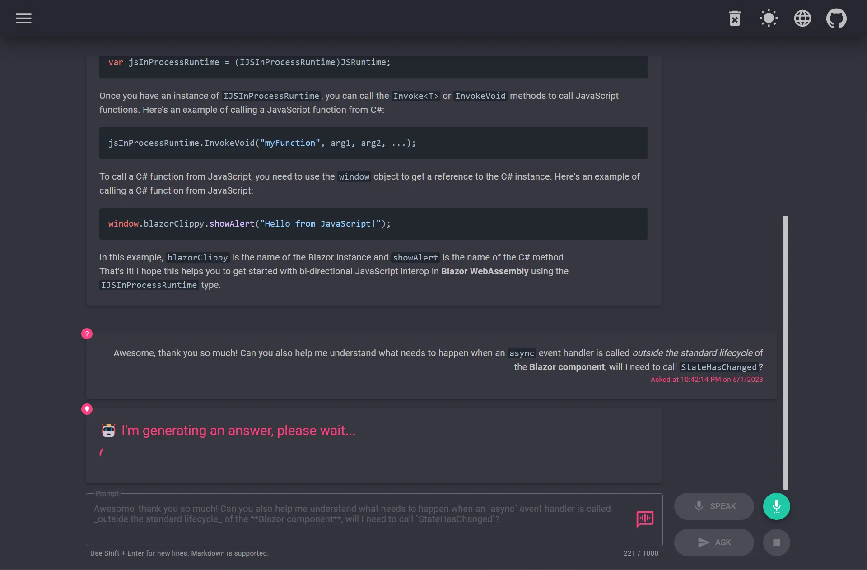The image size is (867, 570).
Task: Click the window.blazorClippy.showAlert code block
Action: pos(373,224)
